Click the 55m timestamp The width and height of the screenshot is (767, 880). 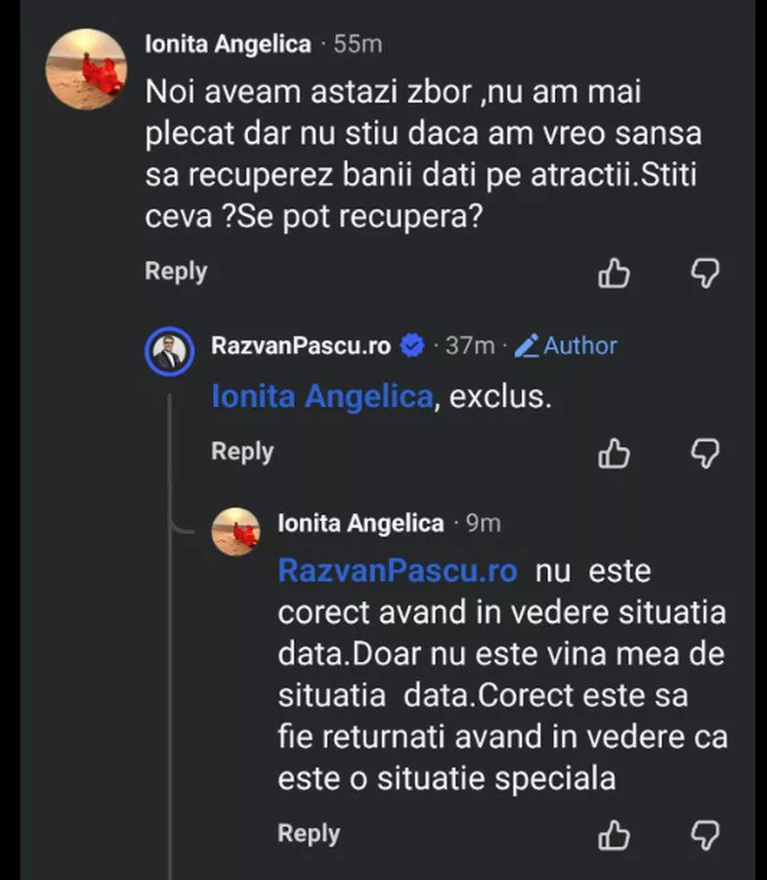point(358,44)
